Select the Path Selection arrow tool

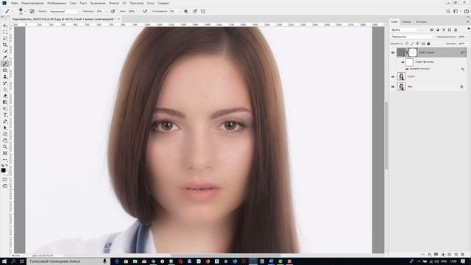point(5,127)
